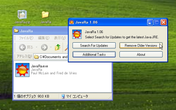Click the 90.0 KB status bar entry
Image resolution: width=176 pixels, height=110 pixels.
pos(43,96)
